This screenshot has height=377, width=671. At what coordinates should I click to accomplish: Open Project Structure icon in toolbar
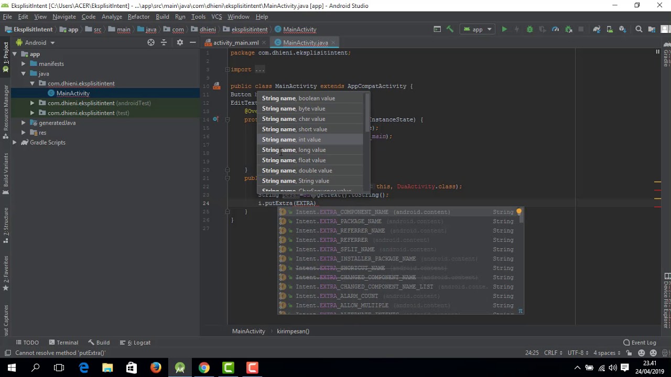click(x=652, y=29)
